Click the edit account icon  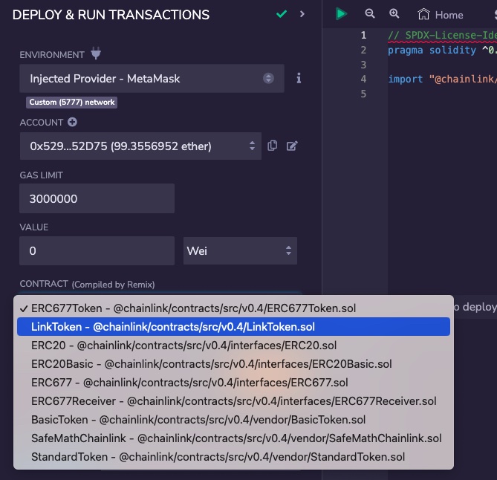coord(292,146)
